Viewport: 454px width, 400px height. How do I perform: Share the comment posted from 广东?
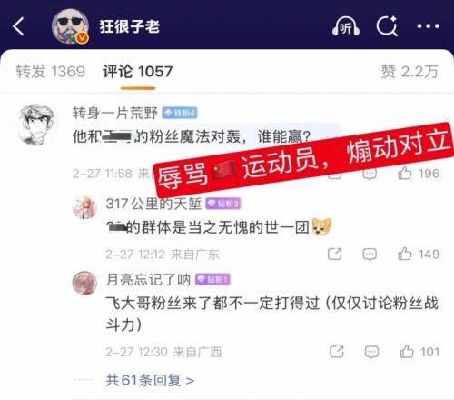pos(335,254)
